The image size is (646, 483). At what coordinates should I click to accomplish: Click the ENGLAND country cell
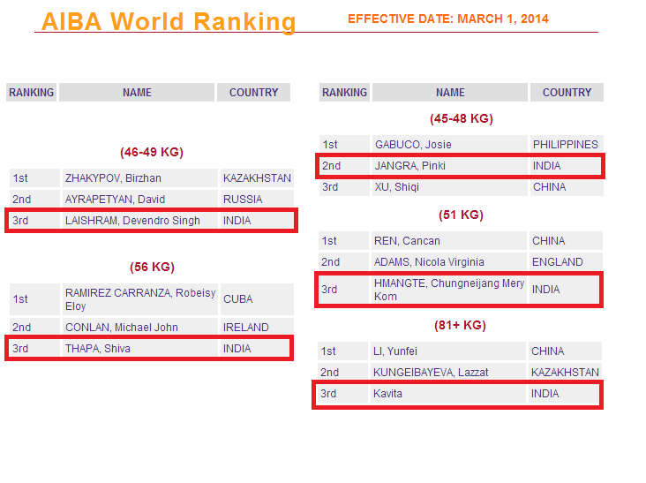[x=557, y=262]
